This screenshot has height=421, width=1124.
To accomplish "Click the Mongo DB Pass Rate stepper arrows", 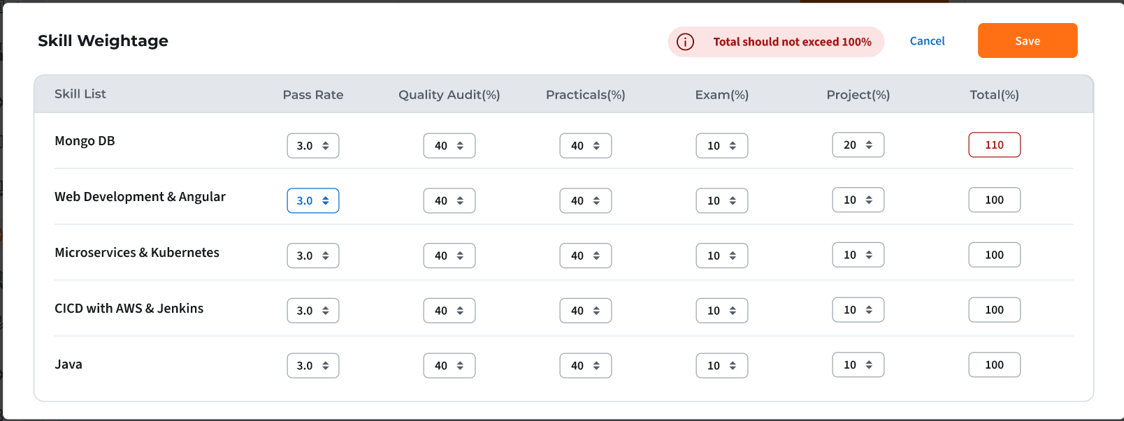I will point(326,146).
